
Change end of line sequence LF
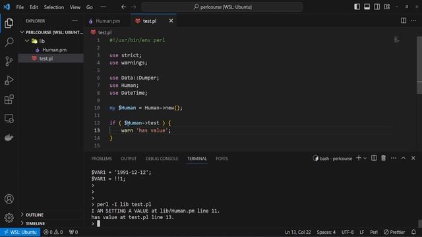pos(362,232)
